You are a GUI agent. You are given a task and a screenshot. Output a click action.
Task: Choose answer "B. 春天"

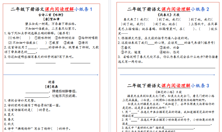point(9,119)
